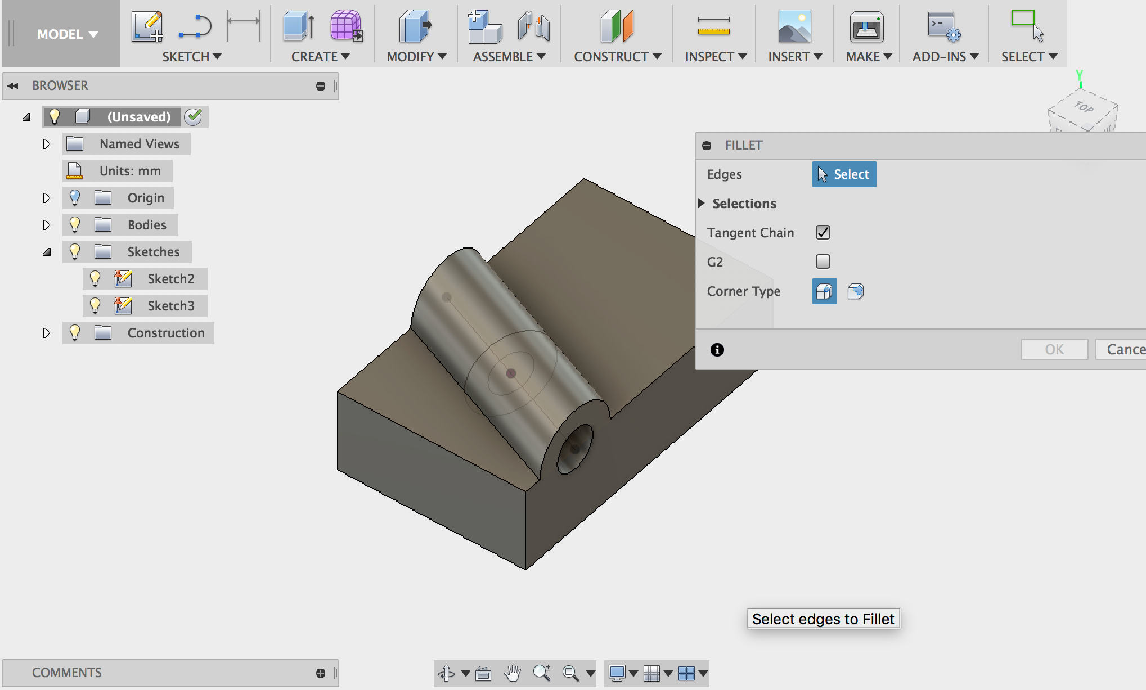Expand the Bodies tree node
Screen dimensions: 1146x690
[x=47, y=225]
